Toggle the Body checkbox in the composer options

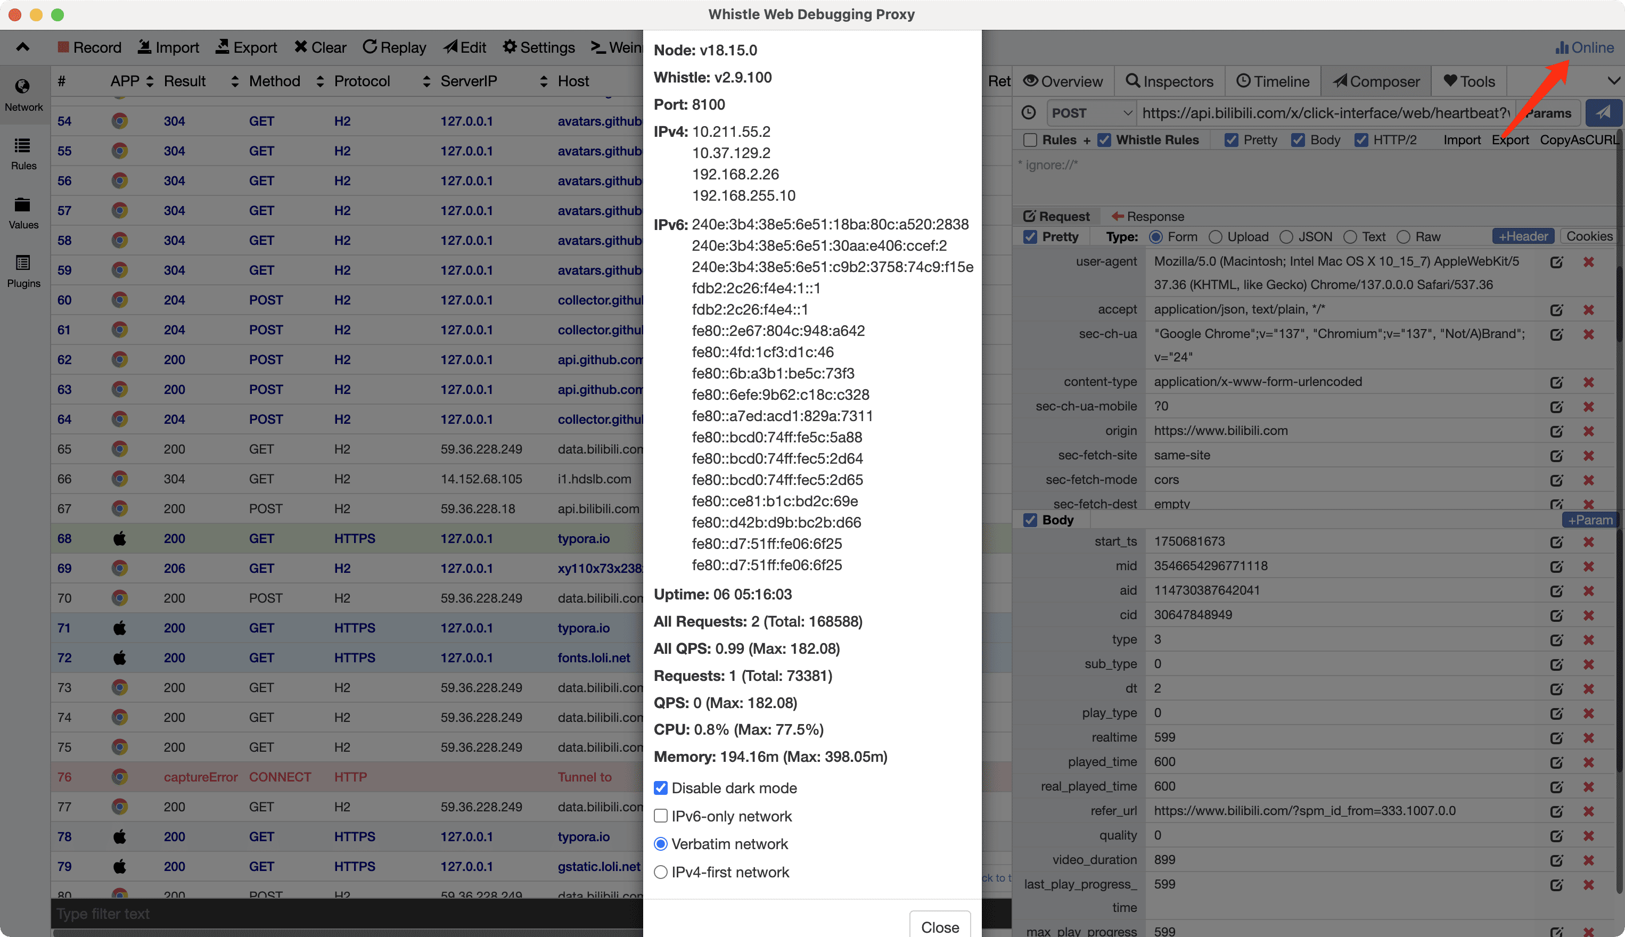coord(1298,141)
